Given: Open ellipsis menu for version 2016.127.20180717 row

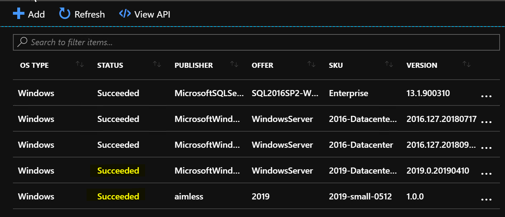Looking at the screenshot, I should click(486, 122).
